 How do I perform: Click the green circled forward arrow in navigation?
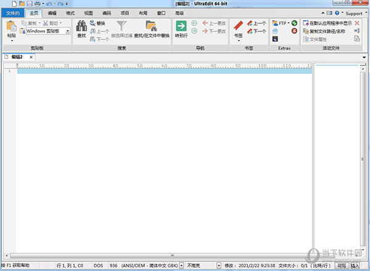(x=194, y=31)
